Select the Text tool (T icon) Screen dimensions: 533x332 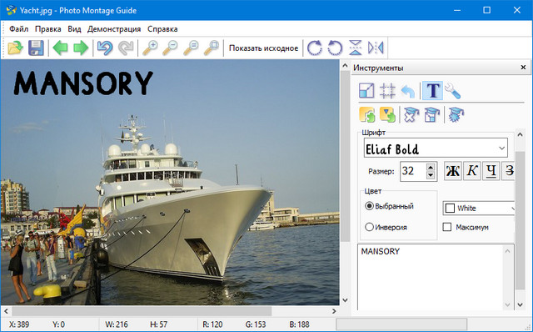(433, 91)
